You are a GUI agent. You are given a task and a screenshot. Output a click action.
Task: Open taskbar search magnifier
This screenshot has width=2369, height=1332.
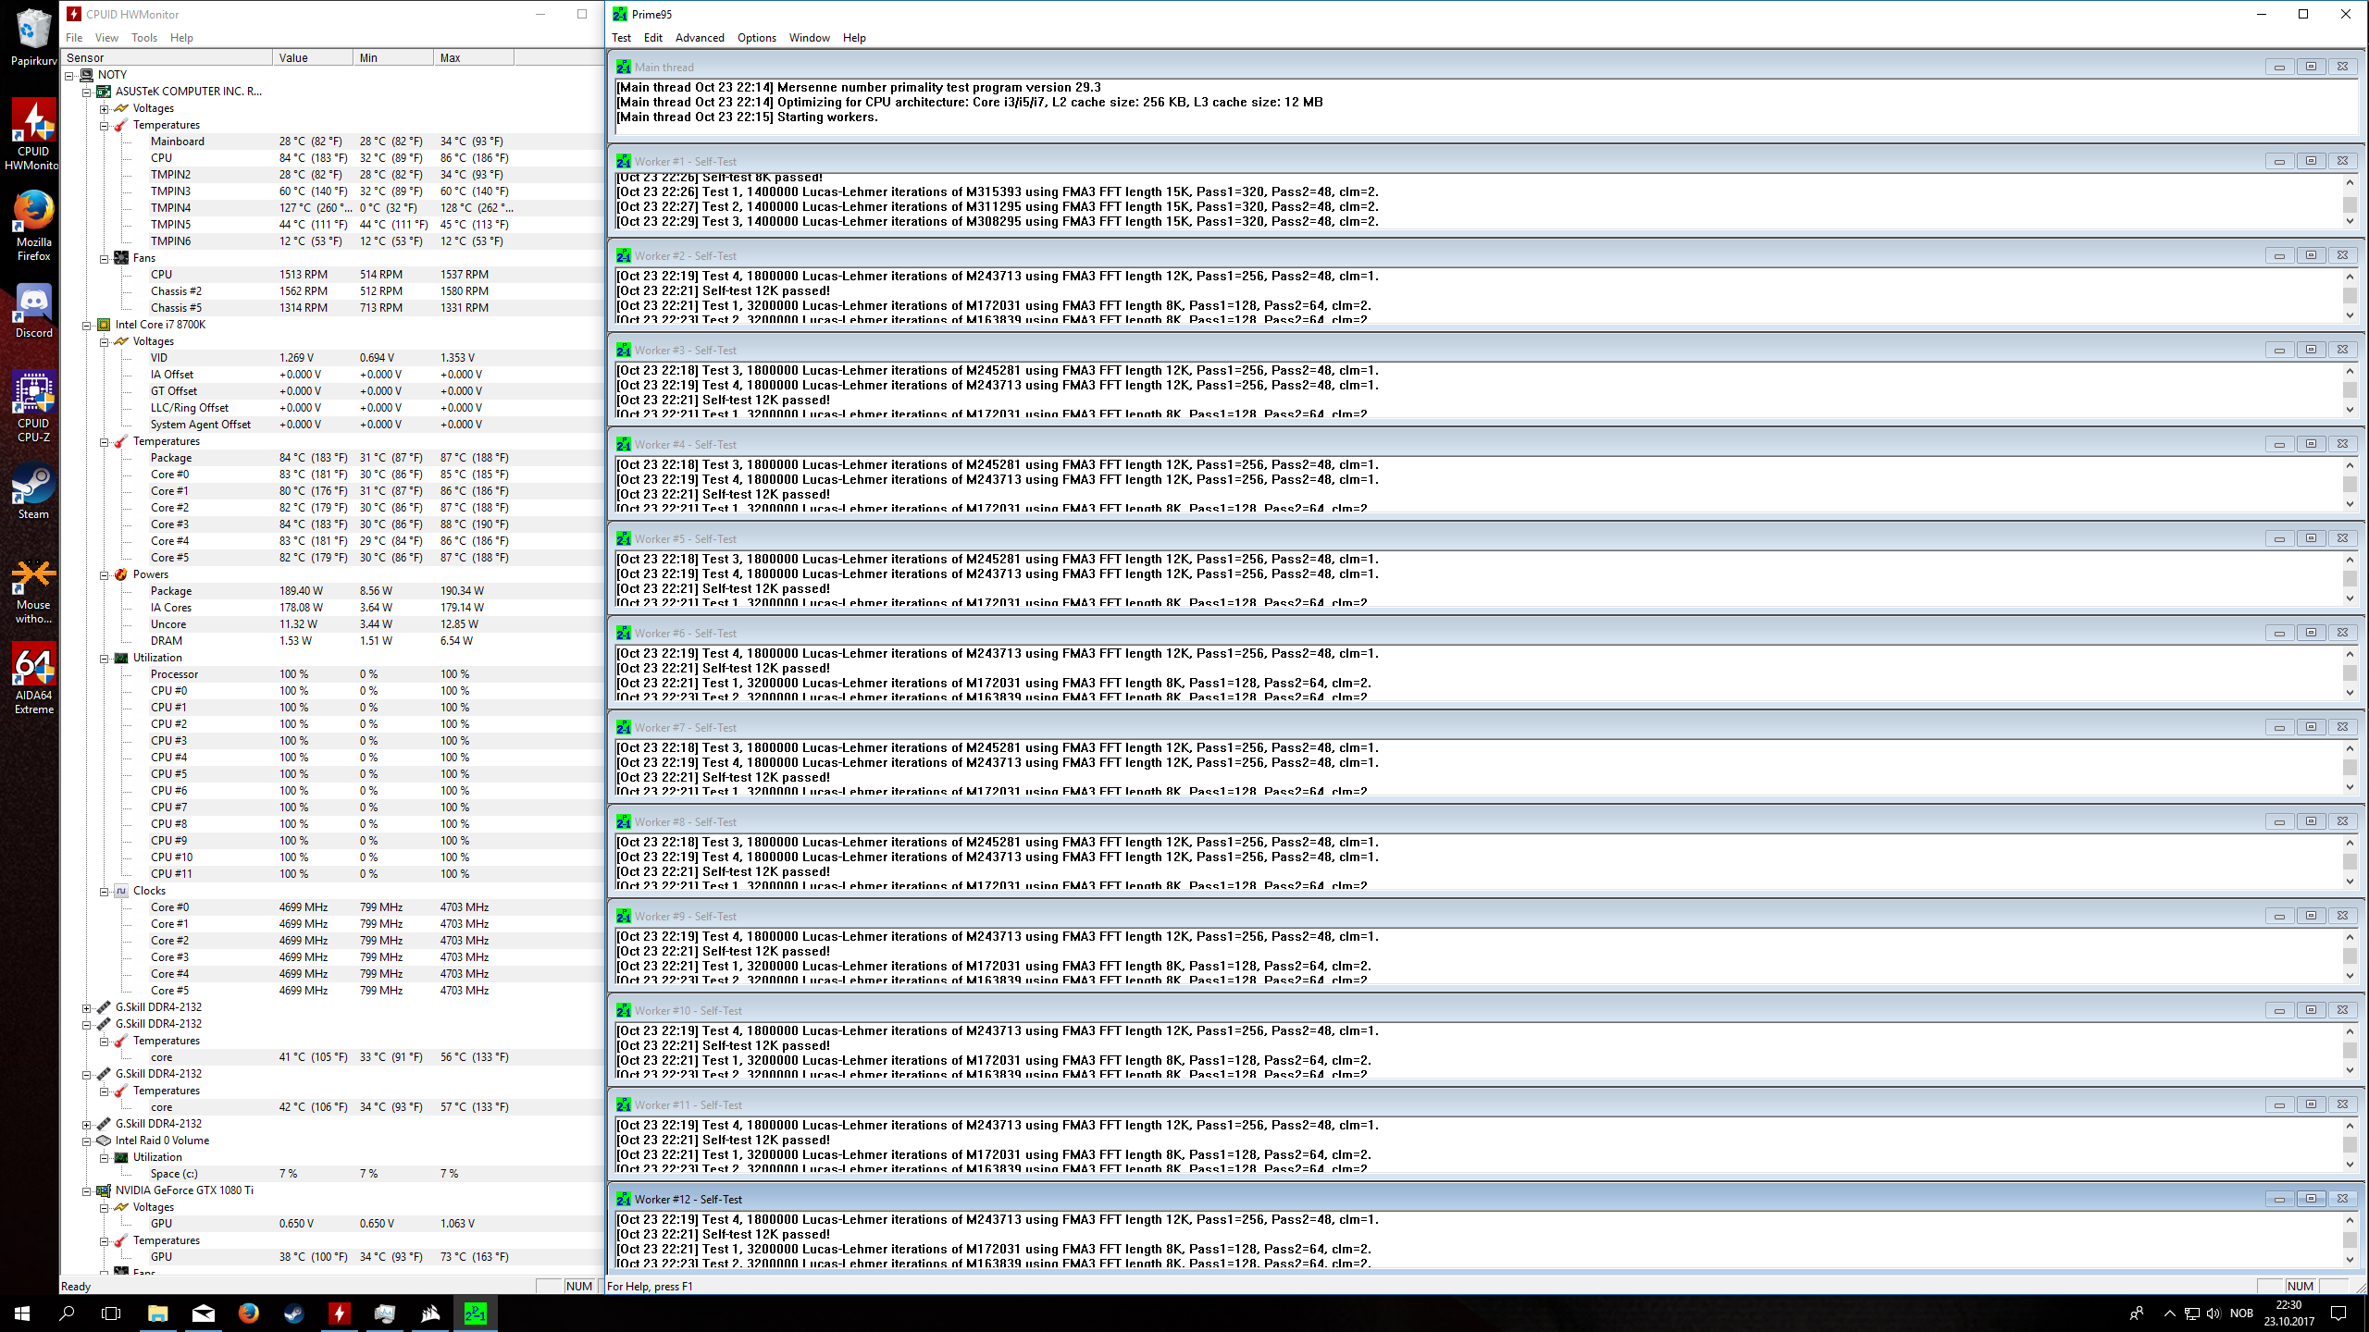[x=67, y=1313]
